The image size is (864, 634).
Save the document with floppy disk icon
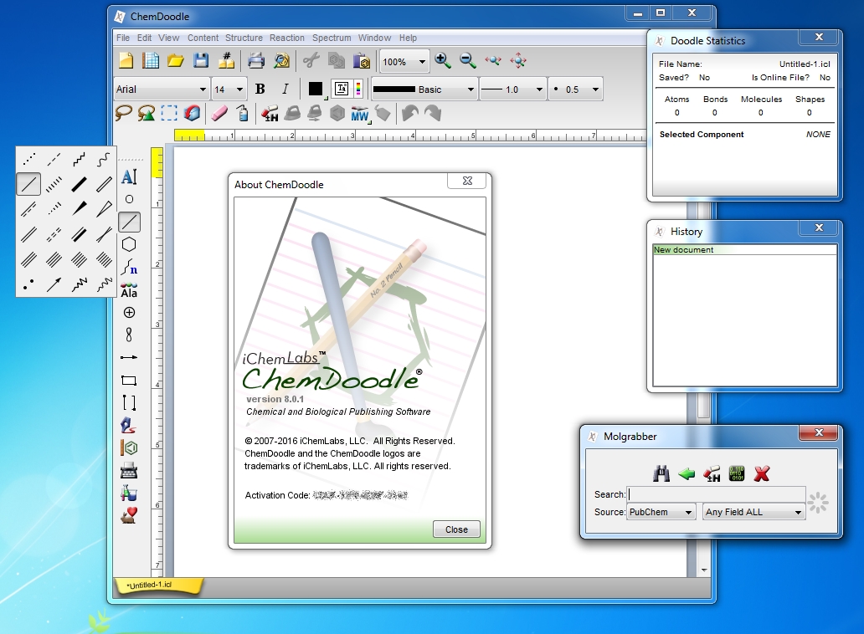coord(201,60)
